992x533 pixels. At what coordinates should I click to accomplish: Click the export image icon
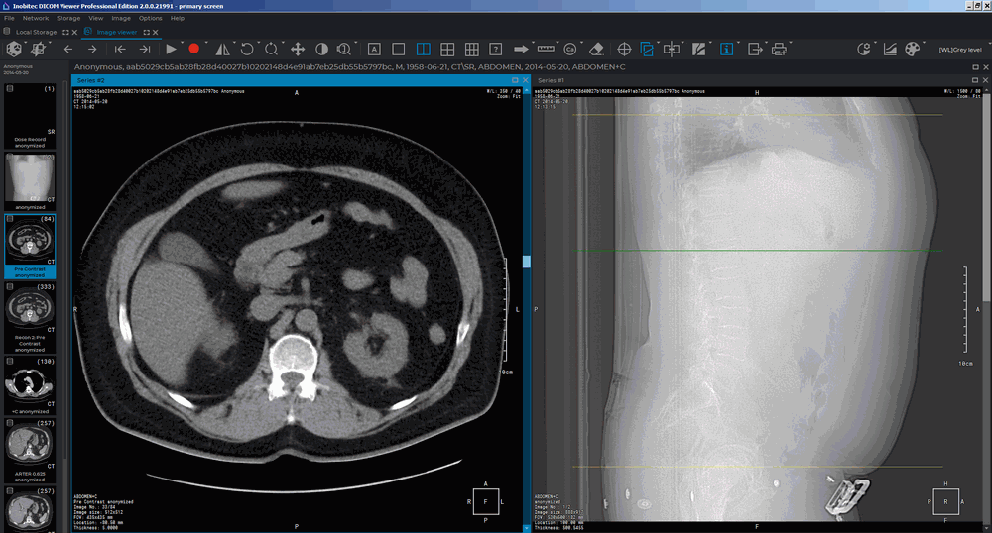754,49
